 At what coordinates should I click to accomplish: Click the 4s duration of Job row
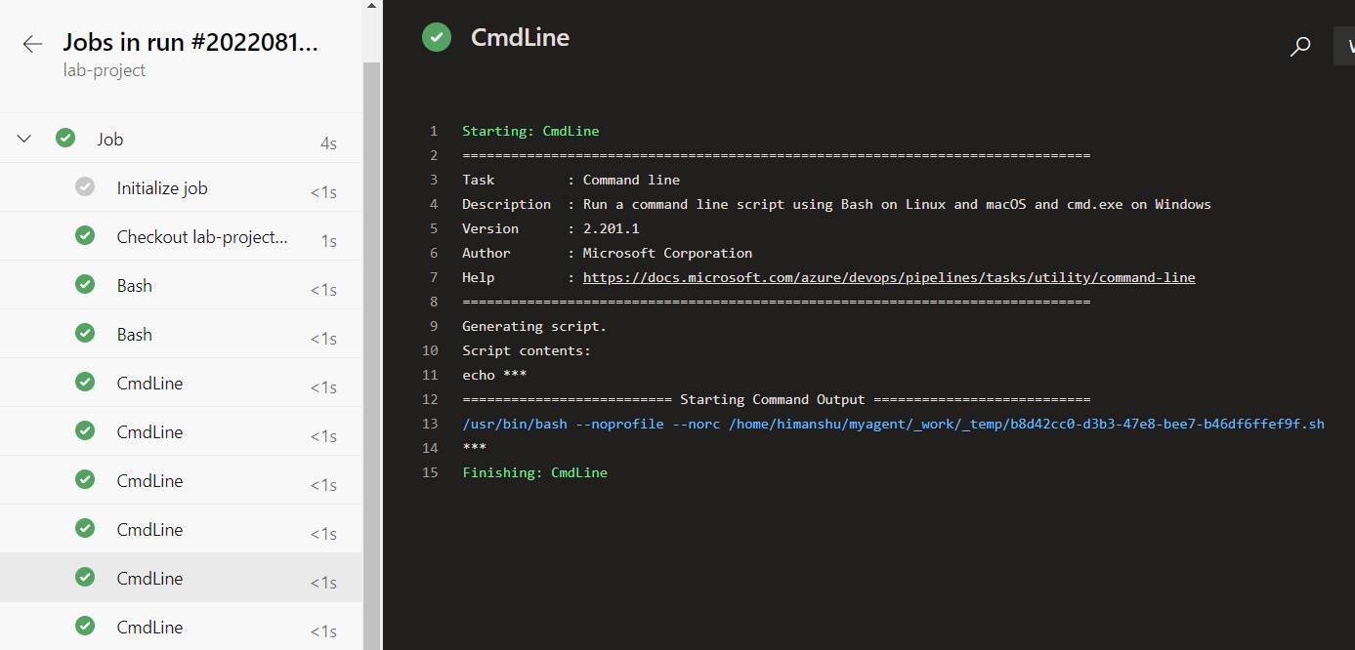click(x=328, y=143)
